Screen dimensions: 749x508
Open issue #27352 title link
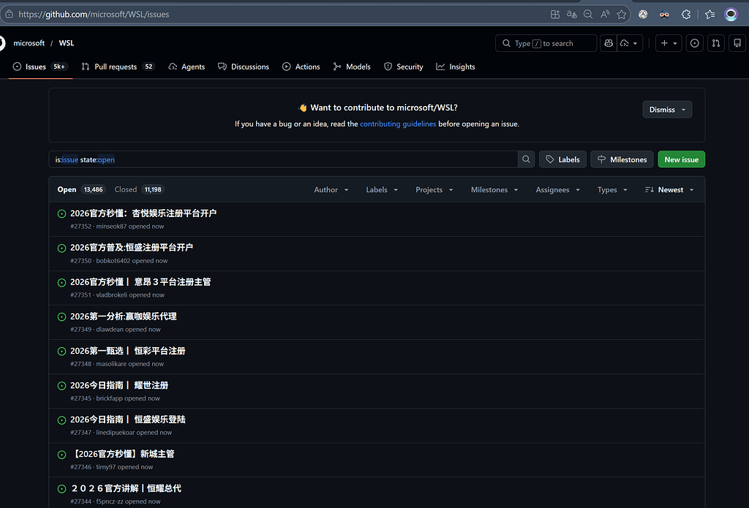(143, 213)
